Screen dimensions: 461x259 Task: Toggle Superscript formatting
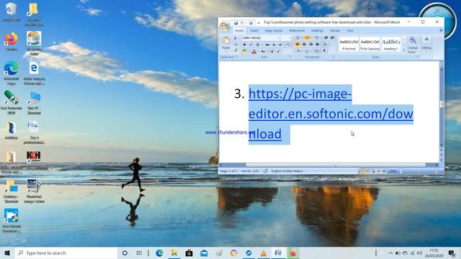pyautogui.click(x=280, y=45)
